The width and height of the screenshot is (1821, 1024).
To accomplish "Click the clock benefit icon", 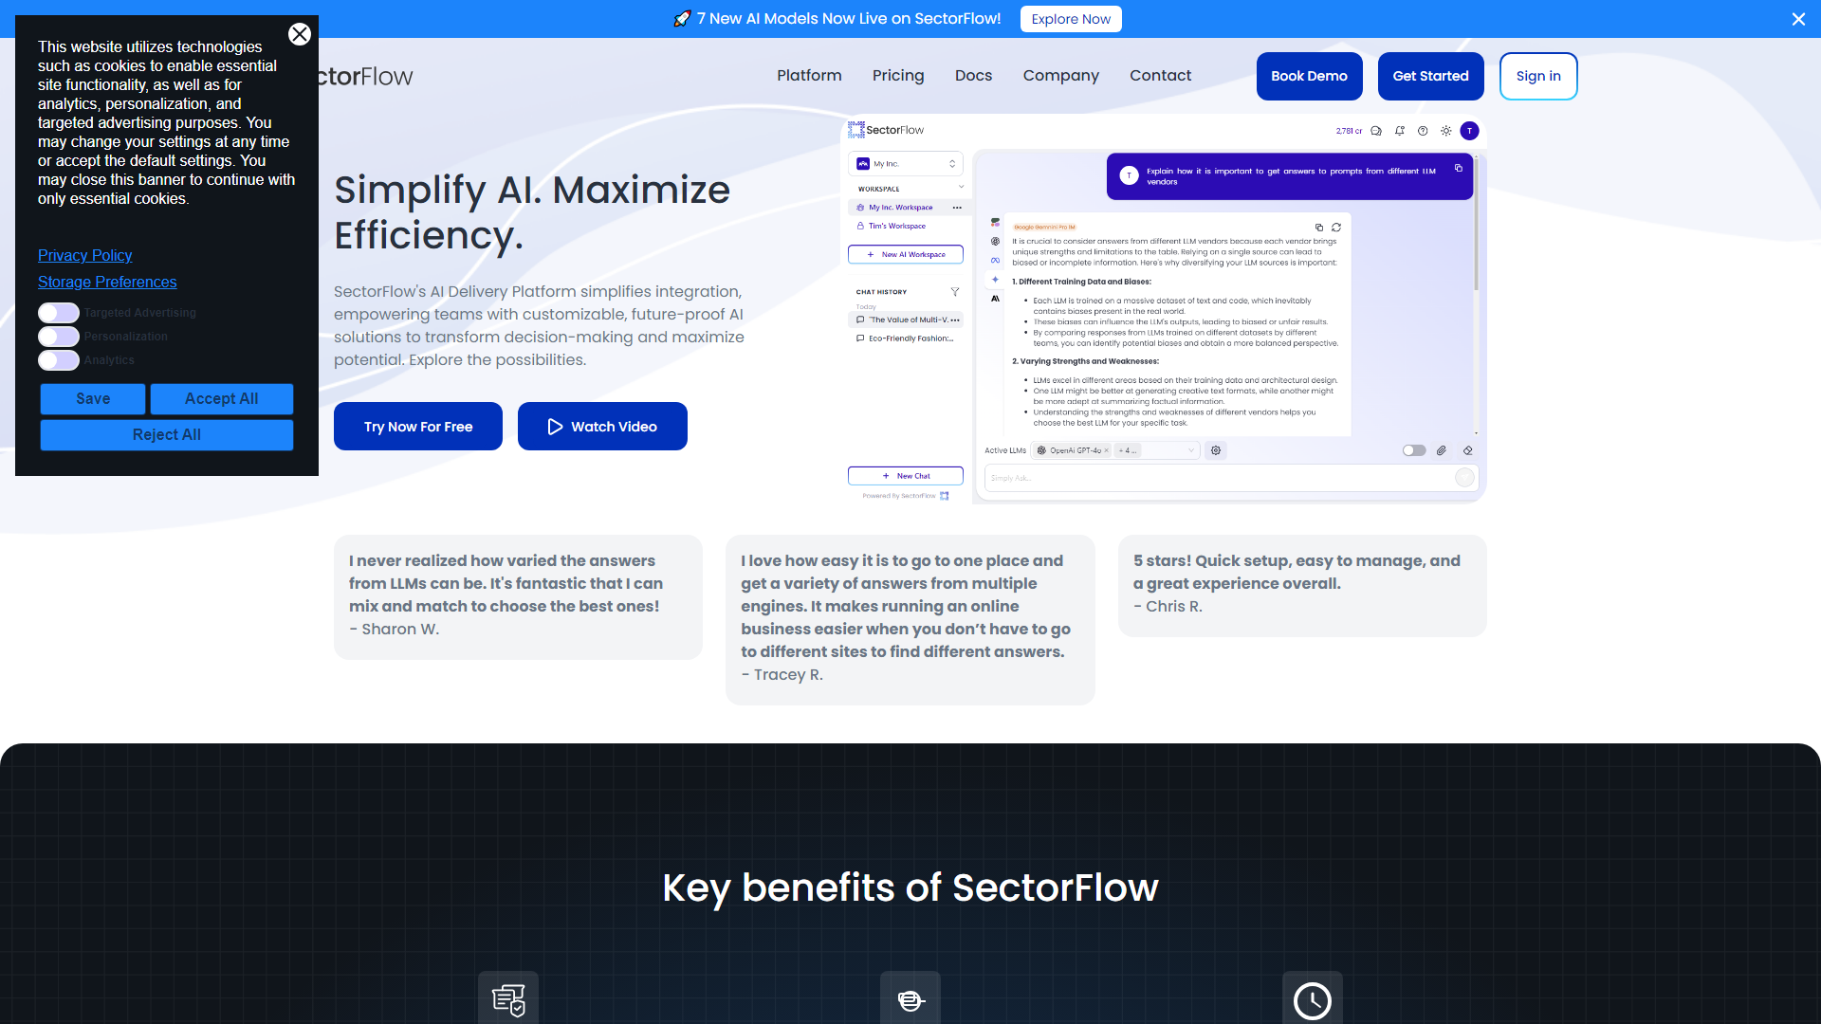I will tap(1313, 999).
